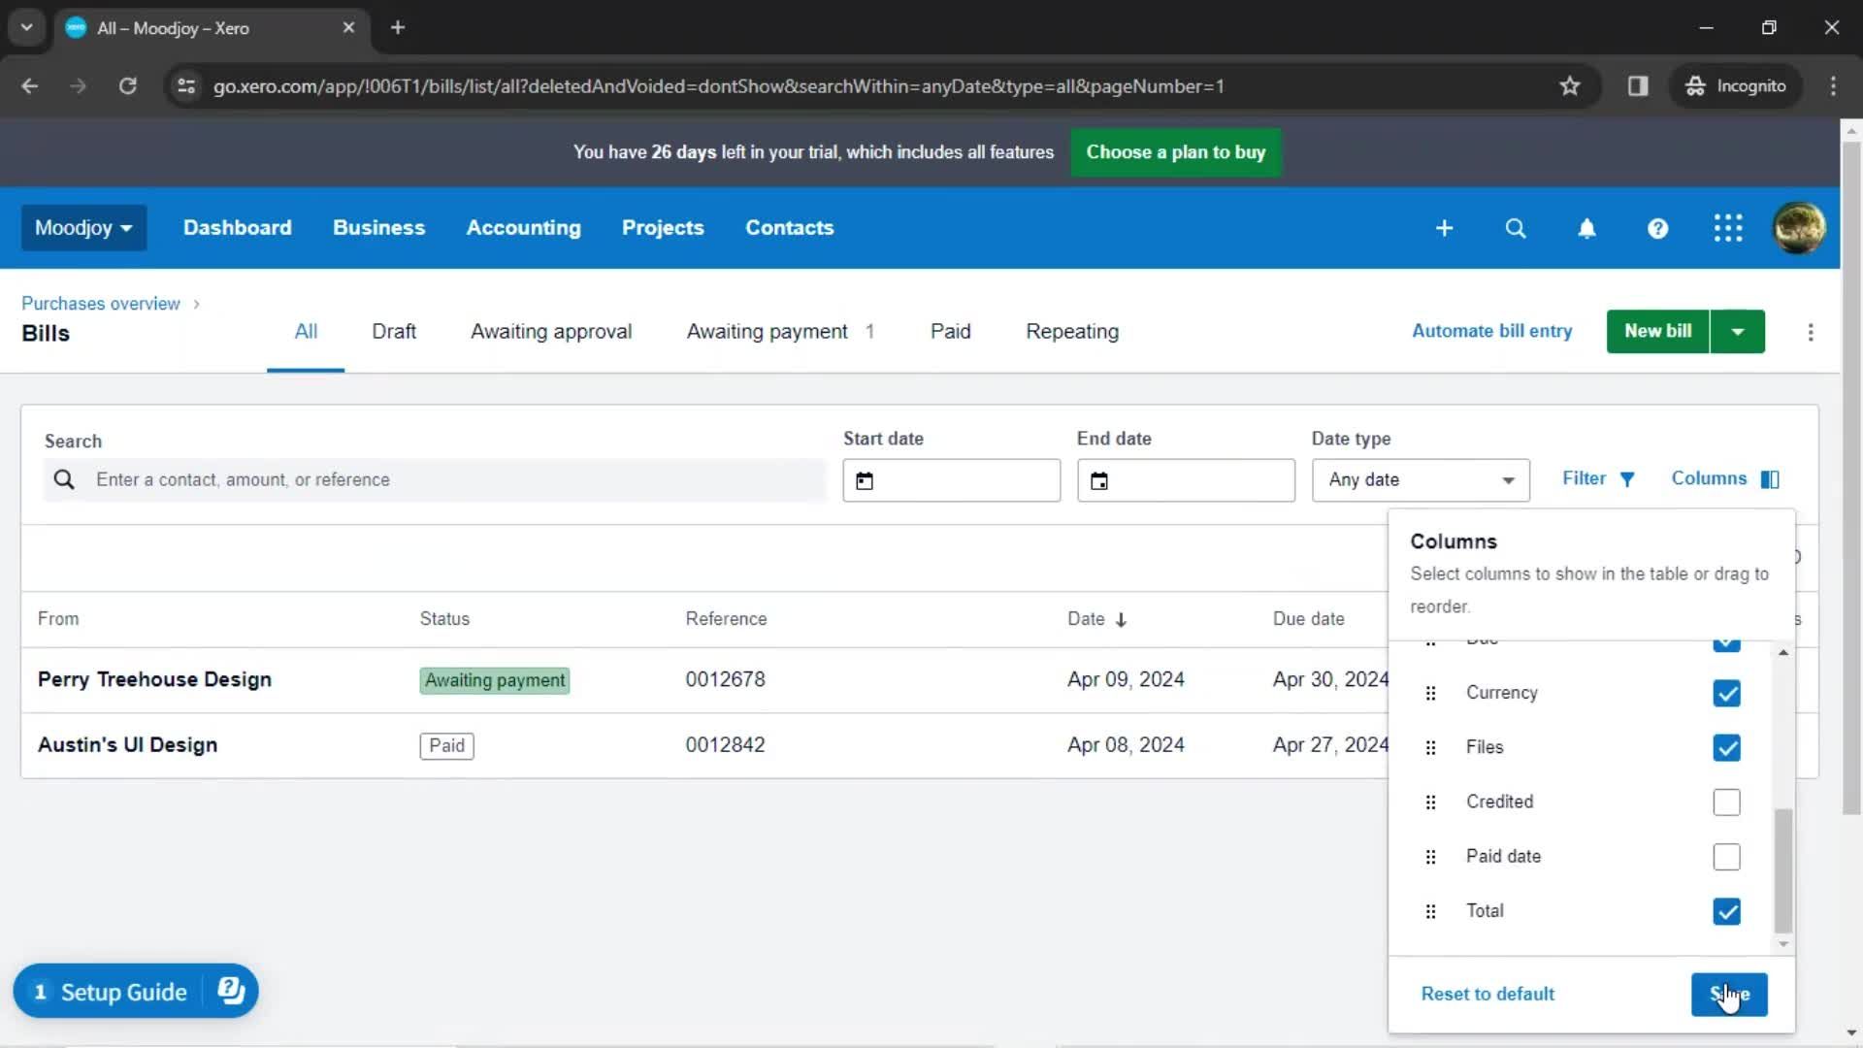Screen dimensions: 1863x1048
Task: Grab the Currency column drag handle
Action: (x=1430, y=693)
